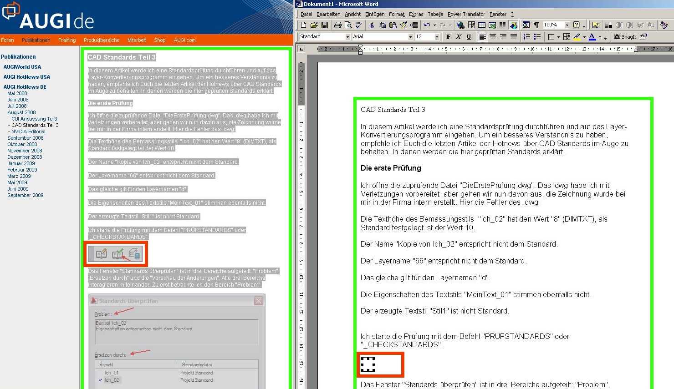Open the September 2008 archive link
Image resolution: width=674 pixels, height=389 pixels.
tap(26, 138)
